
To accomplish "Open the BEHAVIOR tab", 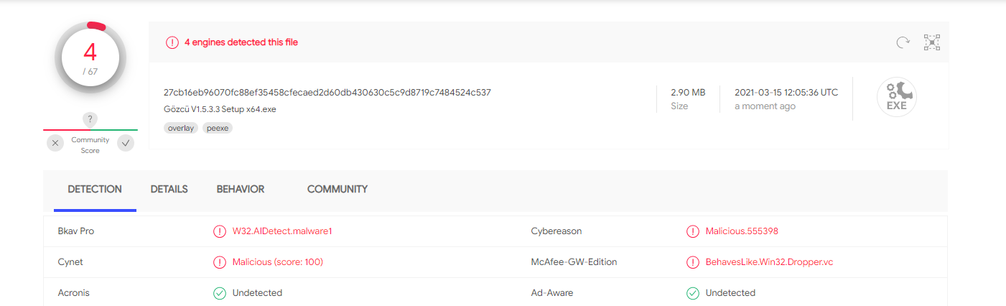I will tap(241, 190).
